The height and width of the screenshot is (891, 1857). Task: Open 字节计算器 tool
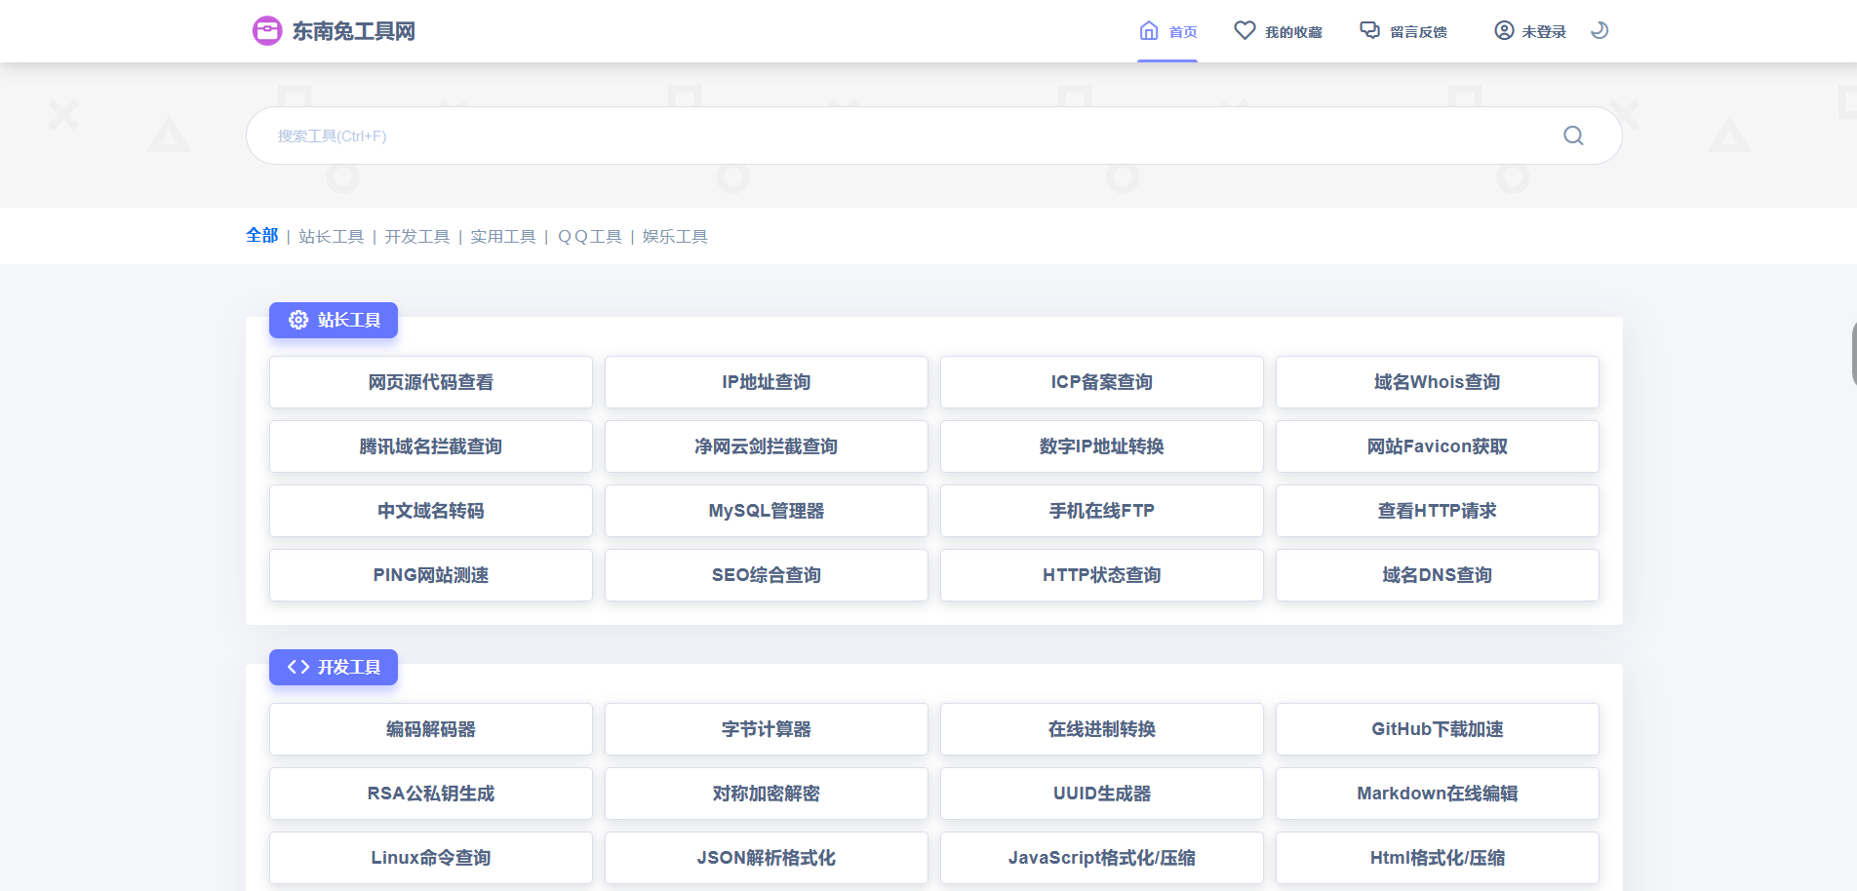point(767,729)
